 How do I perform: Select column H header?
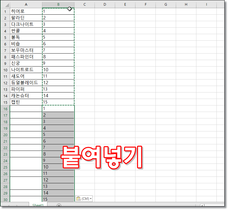point(186,5)
